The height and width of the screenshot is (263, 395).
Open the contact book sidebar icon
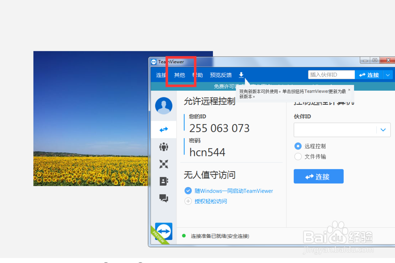pyautogui.click(x=164, y=181)
